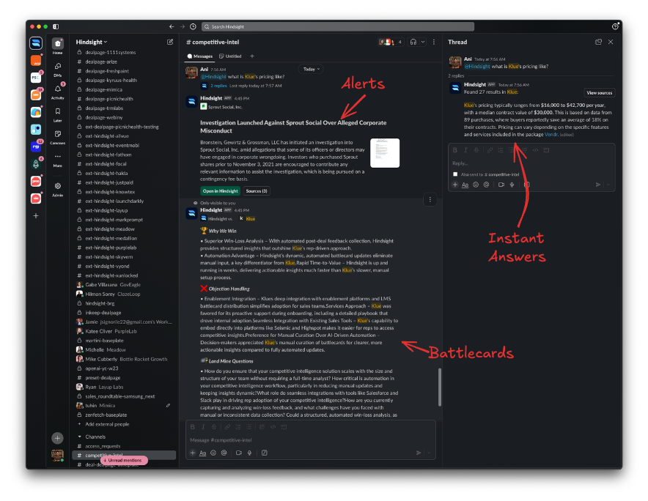
Task: Open the Later bookmark icon
Action: (x=57, y=114)
